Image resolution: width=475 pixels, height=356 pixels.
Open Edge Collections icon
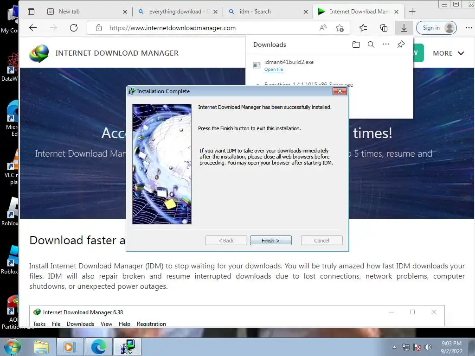click(x=384, y=28)
